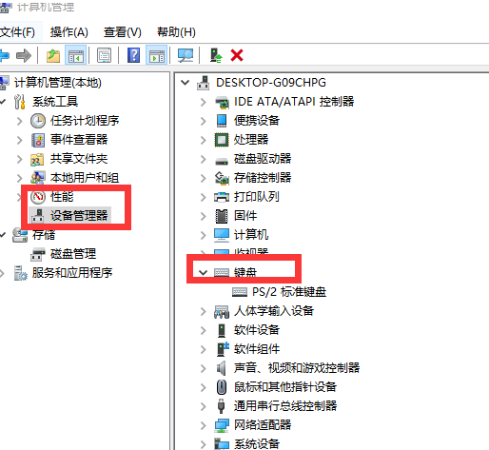Toggle the show/hide console tree icon
The width and height of the screenshot is (489, 450).
[75, 55]
